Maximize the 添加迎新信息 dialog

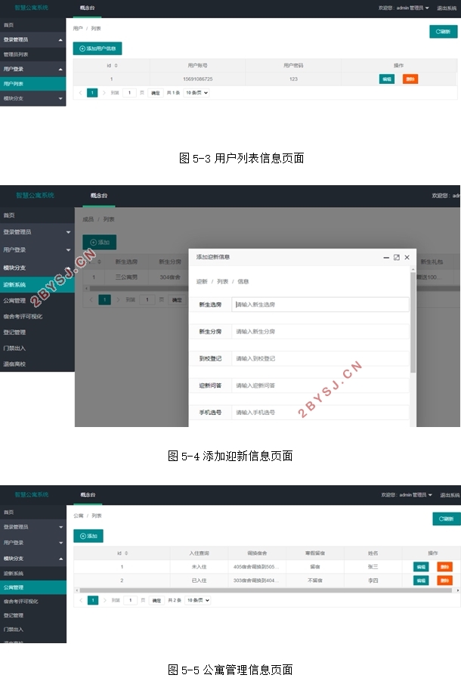coord(396,258)
